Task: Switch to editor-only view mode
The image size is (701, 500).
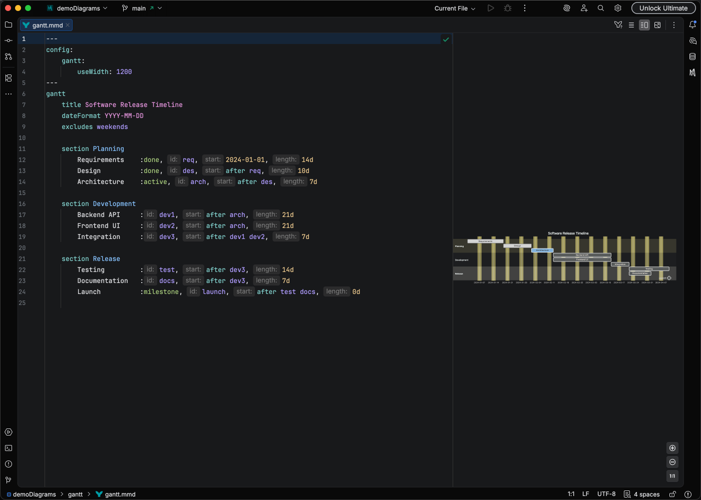Action: click(x=631, y=25)
